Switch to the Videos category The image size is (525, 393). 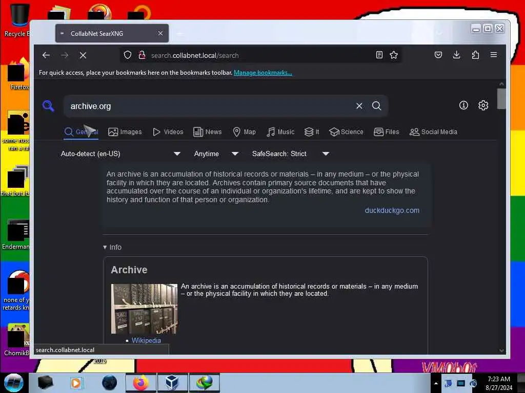click(168, 132)
